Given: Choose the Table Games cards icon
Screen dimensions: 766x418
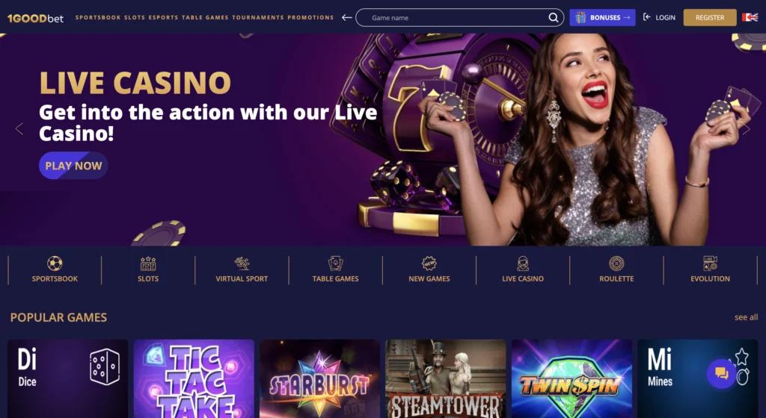Looking at the screenshot, I should pos(336,263).
